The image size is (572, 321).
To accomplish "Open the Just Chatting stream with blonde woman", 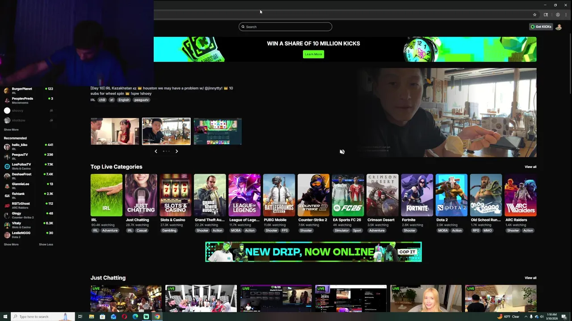I will pos(426,299).
